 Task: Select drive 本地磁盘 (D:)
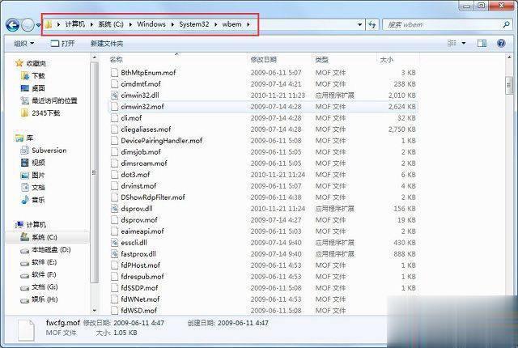pyautogui.click(x=45, y=249)
